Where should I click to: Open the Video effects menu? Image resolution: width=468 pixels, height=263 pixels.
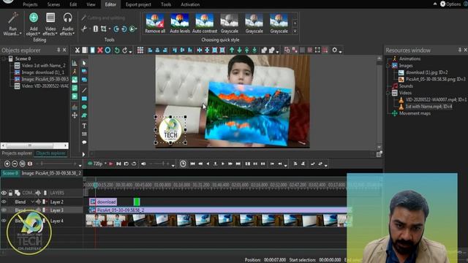[50, 24]
